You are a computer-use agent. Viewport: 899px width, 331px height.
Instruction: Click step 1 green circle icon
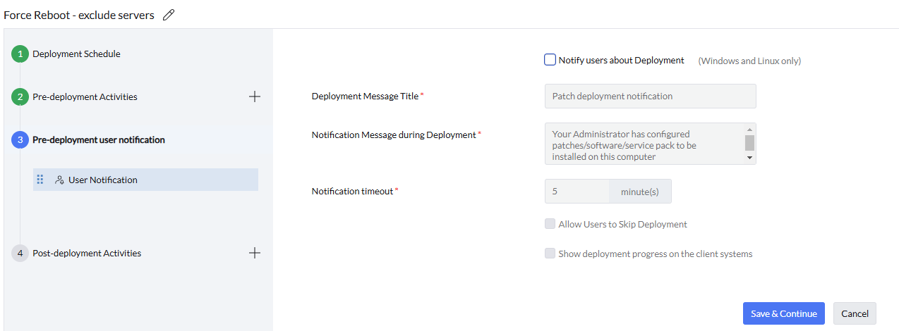[20, 54]
